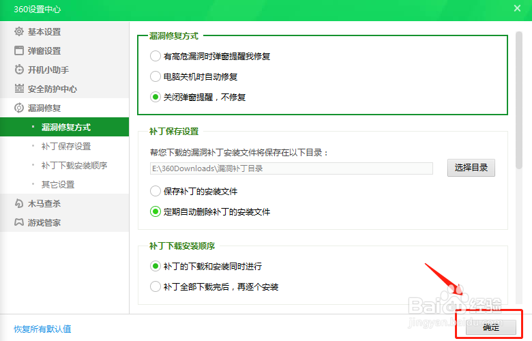Click the clock icon beside 开机小助手
The width and height of the screenshot is (532, 341).
pyautogui.click(x=19, y=70)
